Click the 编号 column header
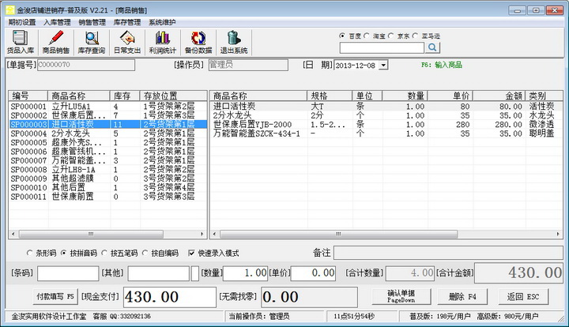569x327 pixels. (28, 96)
